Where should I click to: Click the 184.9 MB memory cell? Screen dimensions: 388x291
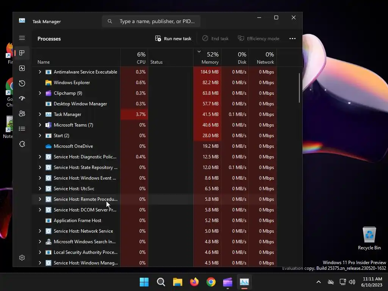207,72
